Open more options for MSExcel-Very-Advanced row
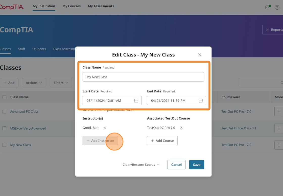283x196 pixels. [x=279, y=128]
